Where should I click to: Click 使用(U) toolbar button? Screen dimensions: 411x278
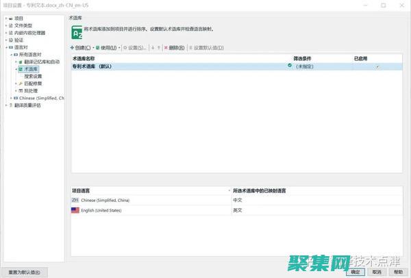click(x=106, y=48)
